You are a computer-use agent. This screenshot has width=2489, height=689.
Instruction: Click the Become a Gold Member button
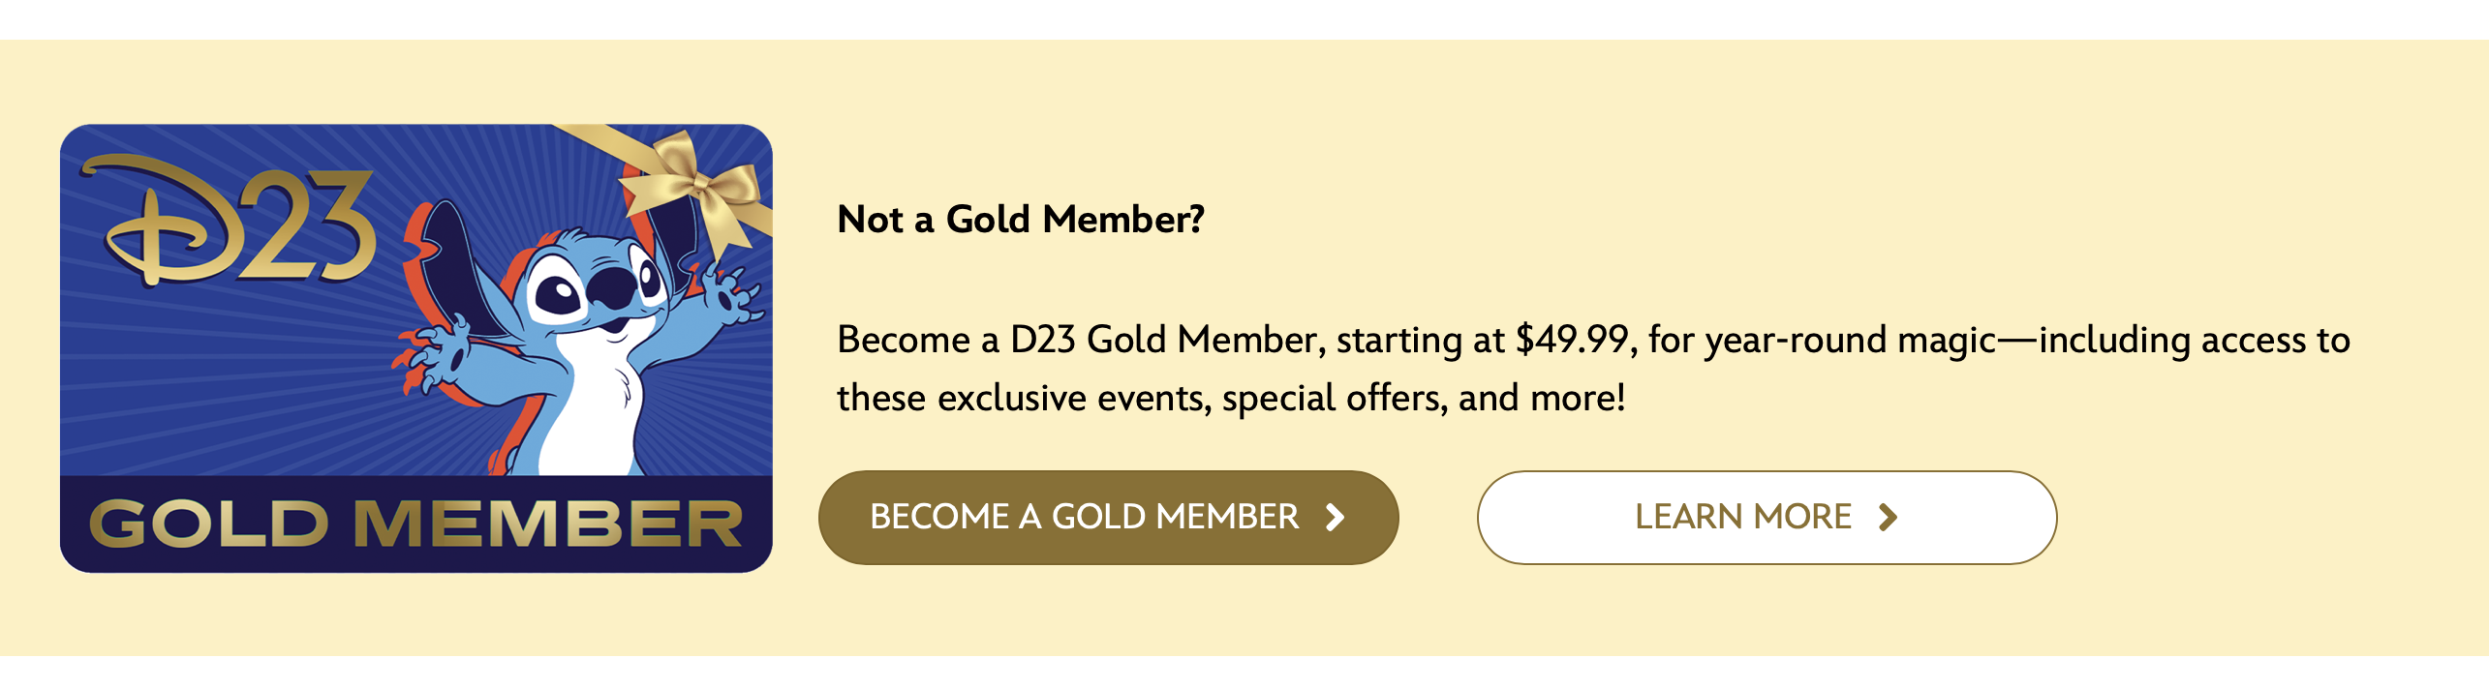[x=1108, y=518]
